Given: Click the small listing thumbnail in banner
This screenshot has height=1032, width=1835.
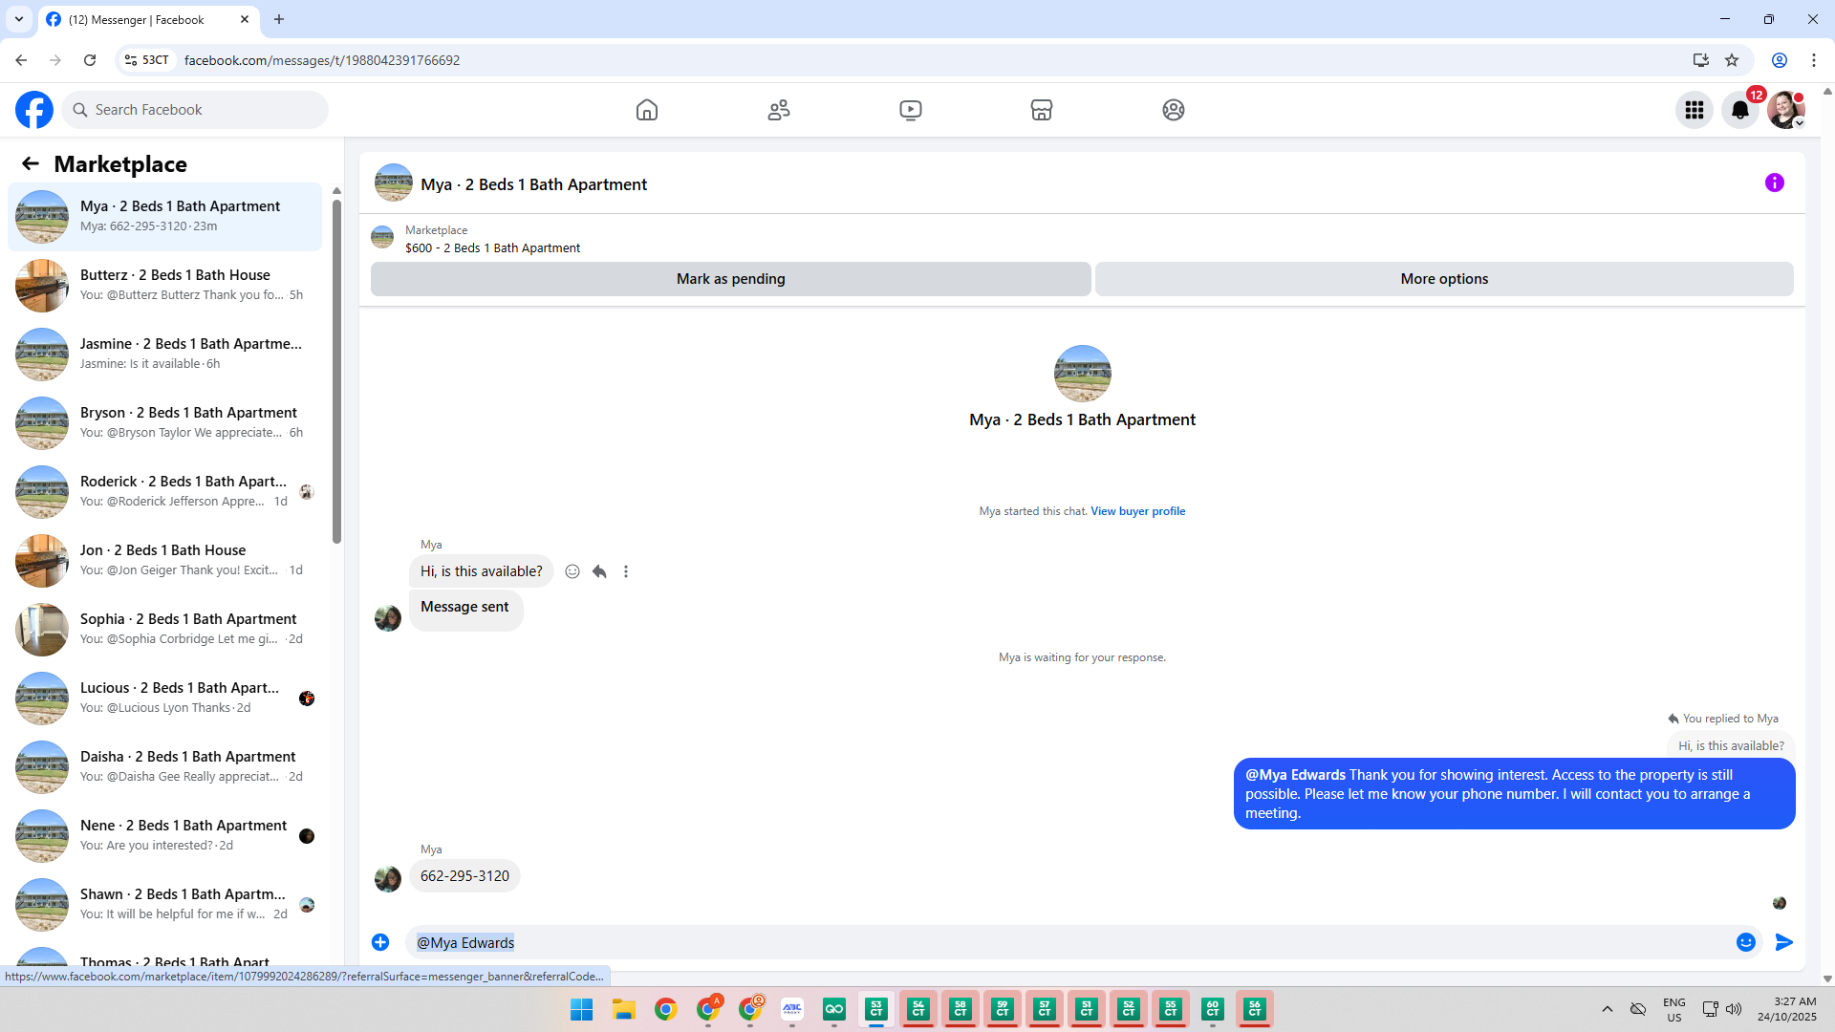Looking at the screenshot, I should click(382, 237).
